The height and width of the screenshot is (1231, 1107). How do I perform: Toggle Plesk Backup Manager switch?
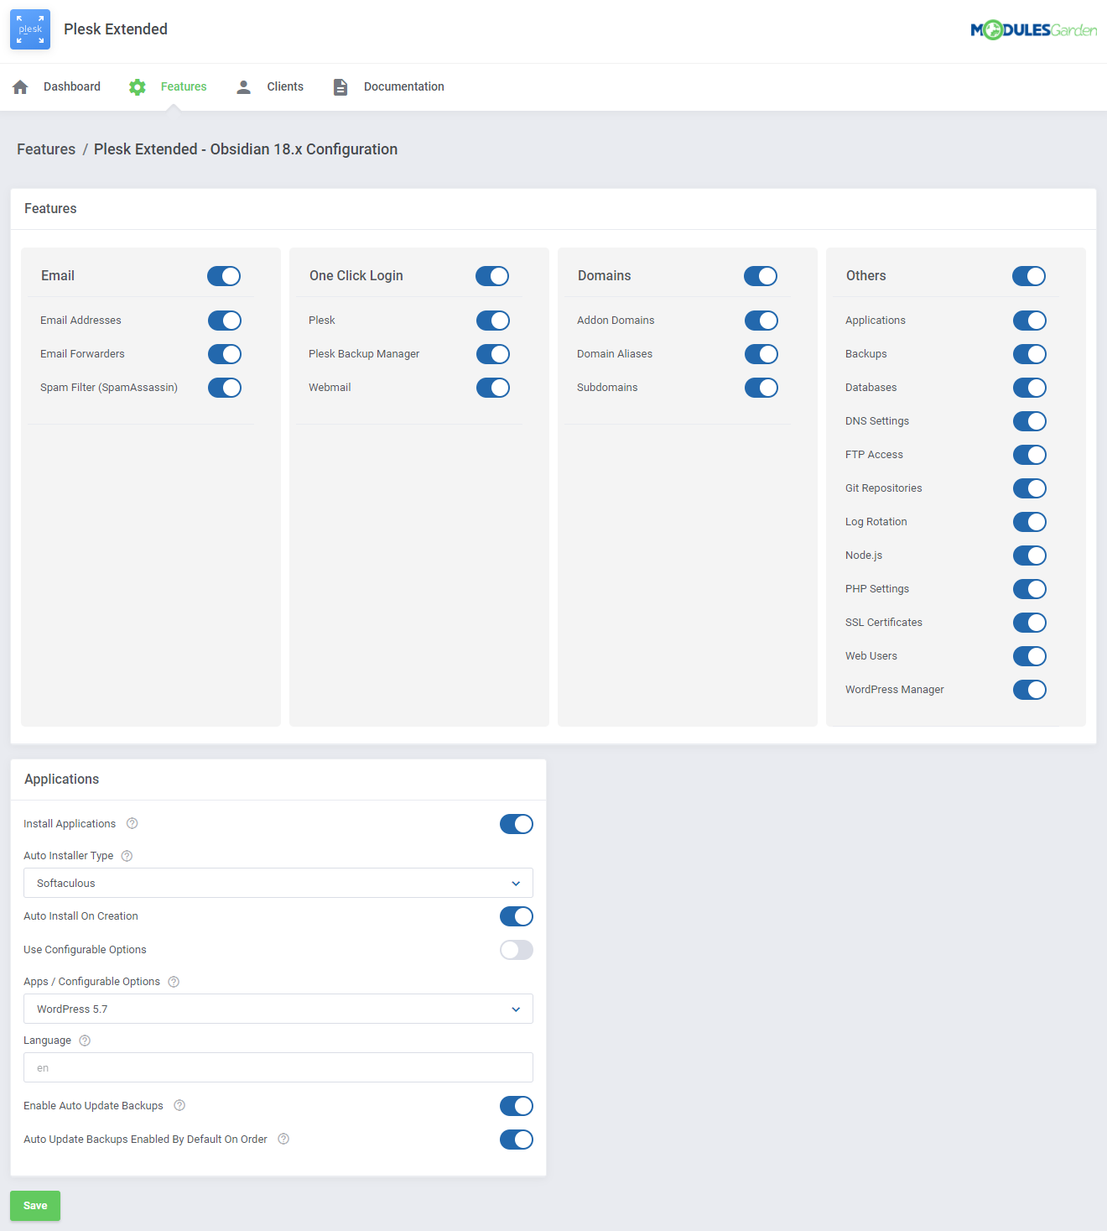point(493,354)
